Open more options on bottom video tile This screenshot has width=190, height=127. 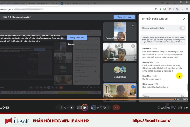coord(133,87)
